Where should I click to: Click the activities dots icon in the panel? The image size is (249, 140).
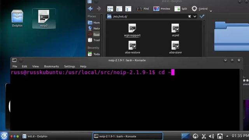pyautogui.click(x=14, y=136)
